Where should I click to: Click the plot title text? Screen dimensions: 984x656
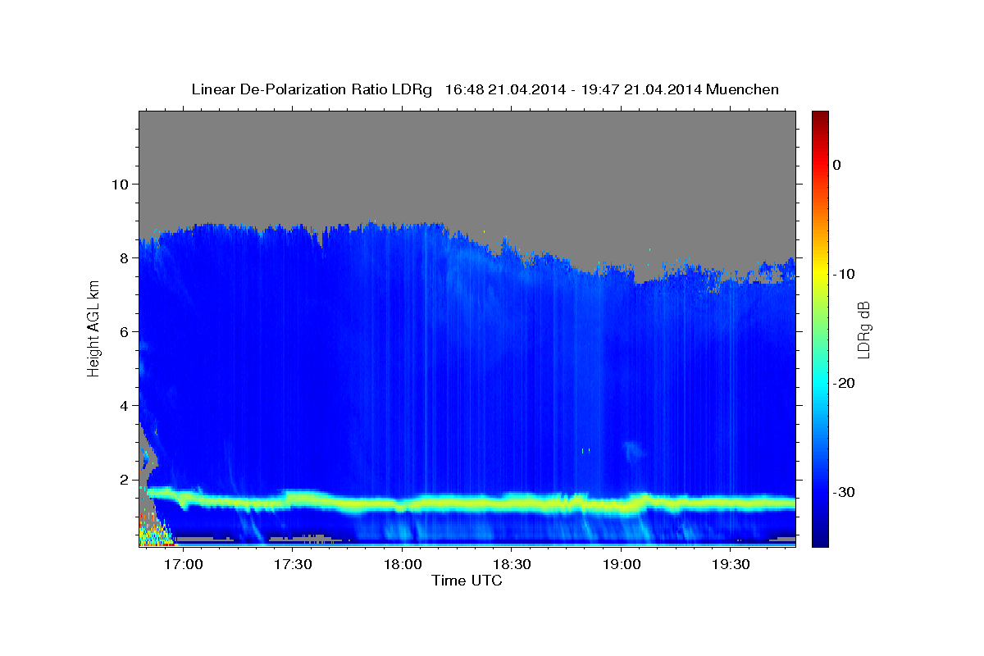coord(485,89)
